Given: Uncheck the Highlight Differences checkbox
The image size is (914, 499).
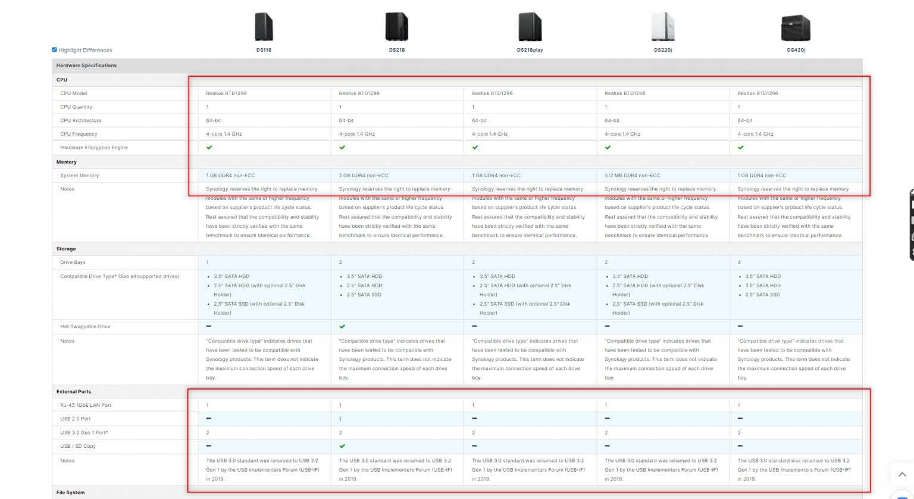Looking at the screenshot, I should pos(54,50).
